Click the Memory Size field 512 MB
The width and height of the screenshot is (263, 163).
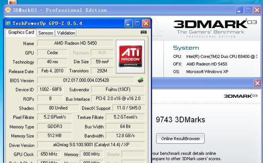tap(54, 135)
